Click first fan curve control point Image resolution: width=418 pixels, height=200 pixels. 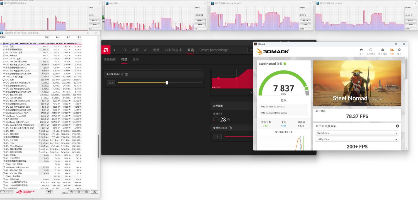pos(218,78)
